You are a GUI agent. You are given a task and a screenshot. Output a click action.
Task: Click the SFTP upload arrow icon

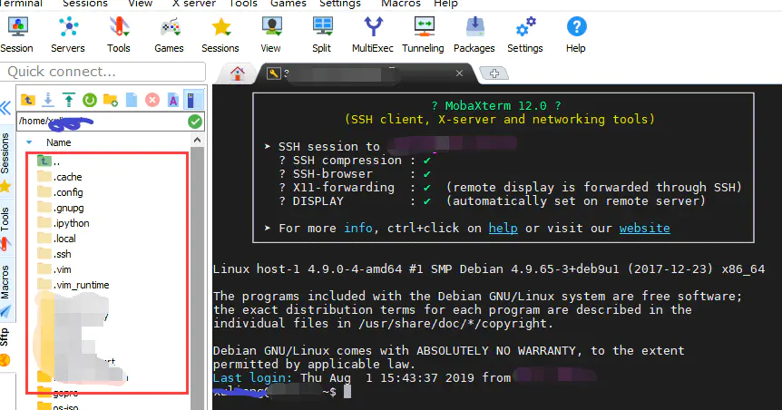coord(69,100)
